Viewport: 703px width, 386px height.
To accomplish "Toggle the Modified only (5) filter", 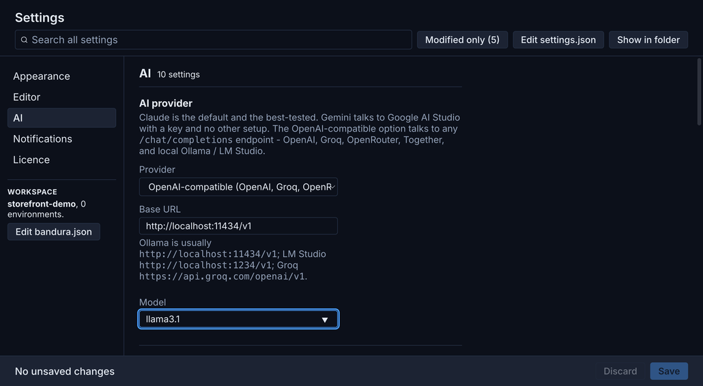I will [462, 40].
